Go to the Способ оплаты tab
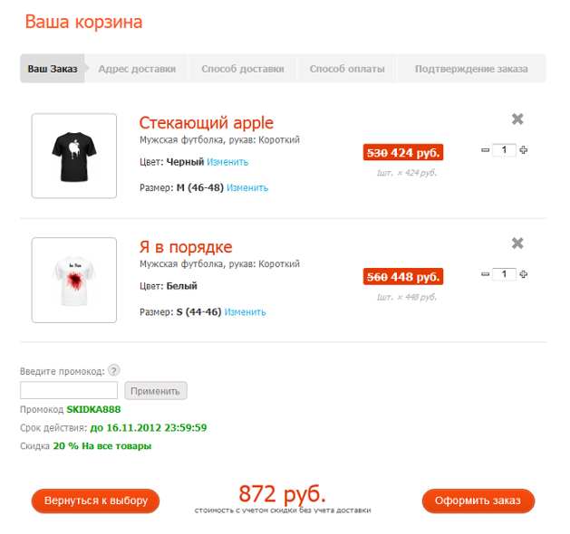Screen dimensions: 570x534 347,69
